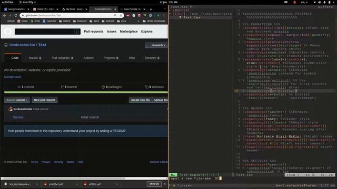Image resolution: width=337 pixels, height=189 pixels.
Task: Click the blue circular extension icon
Action: tap(151, 15)
